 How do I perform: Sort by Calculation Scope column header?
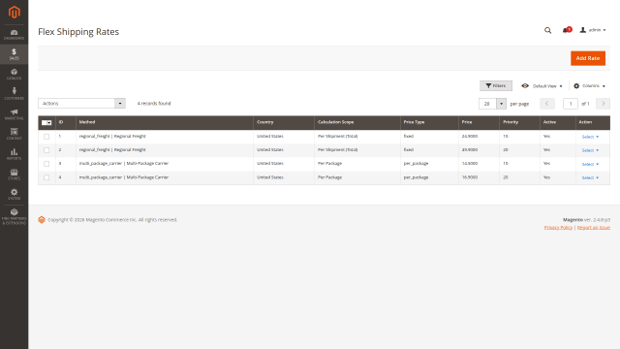click(357, 122)
